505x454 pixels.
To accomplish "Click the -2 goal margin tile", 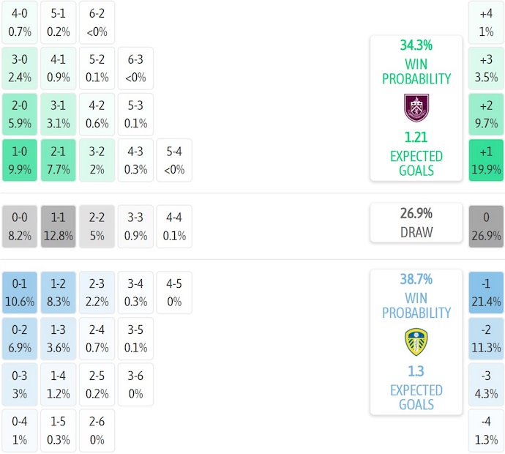I will (x=486, y=338).
